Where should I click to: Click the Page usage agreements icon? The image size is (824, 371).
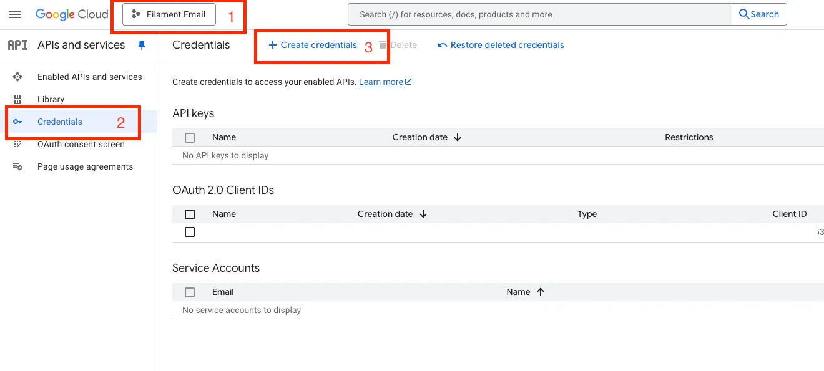[x=17, y=166]
